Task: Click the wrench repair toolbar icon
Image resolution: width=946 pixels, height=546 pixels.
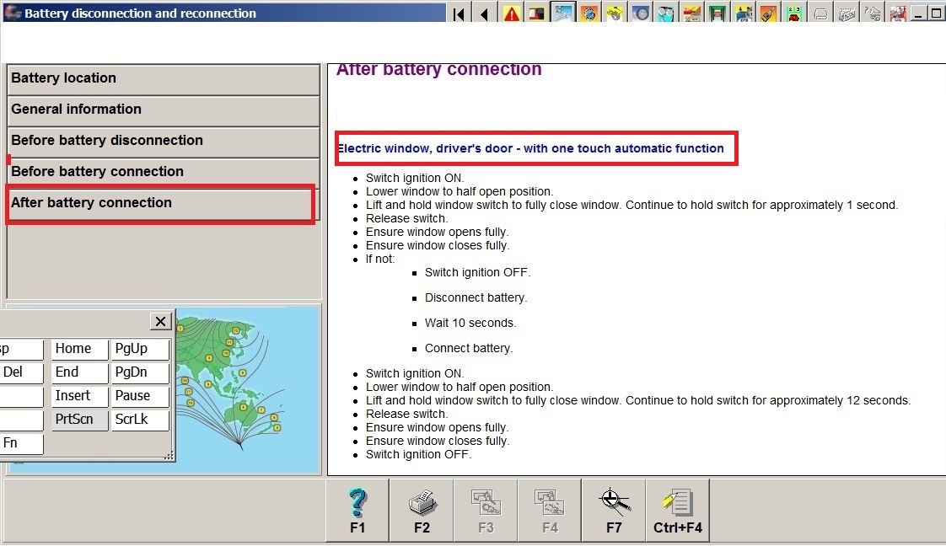Action: [x=562, y=13]
